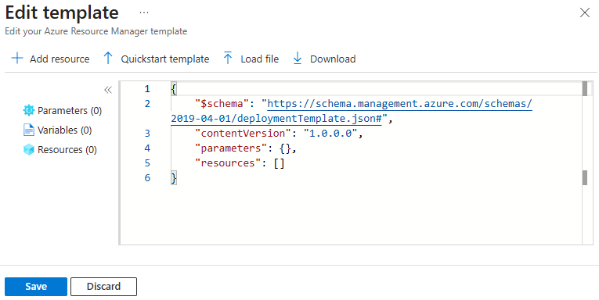The width and height of the screenshot is (599, 300).
Task: Click line number 1 in gutter
Action: point(147,89)
